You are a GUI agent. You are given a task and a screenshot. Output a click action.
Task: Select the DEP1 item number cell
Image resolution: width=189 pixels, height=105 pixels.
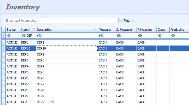[28, 42]
